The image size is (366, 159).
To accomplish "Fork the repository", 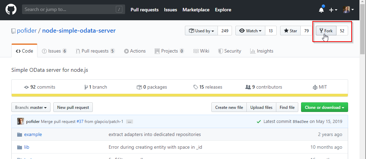I will (326, 31).
